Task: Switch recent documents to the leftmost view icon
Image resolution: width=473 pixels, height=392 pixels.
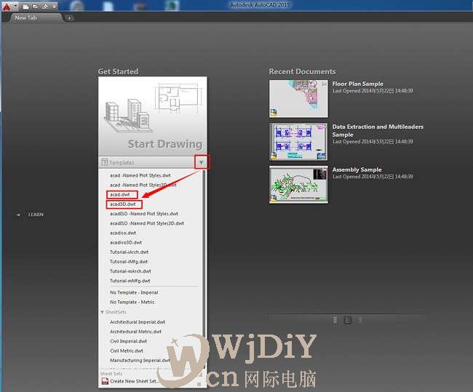Action: pyautogui.click(x=335, y=319)
